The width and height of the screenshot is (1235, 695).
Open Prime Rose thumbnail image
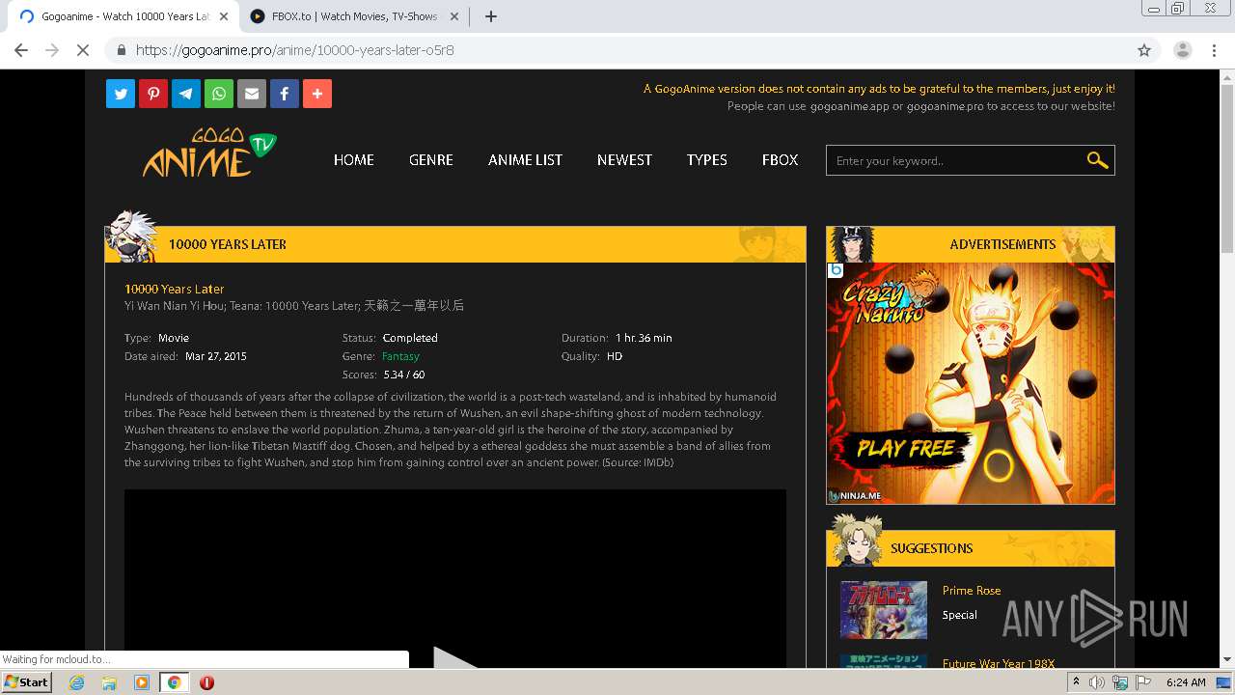884,610
